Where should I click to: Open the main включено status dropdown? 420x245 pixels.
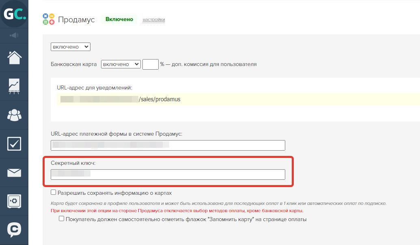(x=71, y=47)
